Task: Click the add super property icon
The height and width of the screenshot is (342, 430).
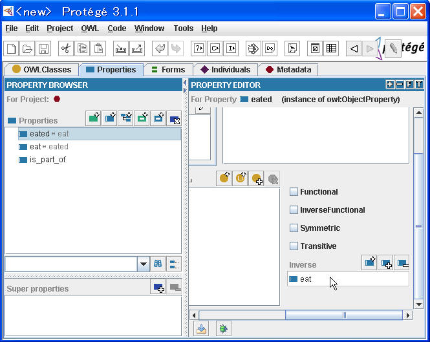Action: [x=158, y=288]
